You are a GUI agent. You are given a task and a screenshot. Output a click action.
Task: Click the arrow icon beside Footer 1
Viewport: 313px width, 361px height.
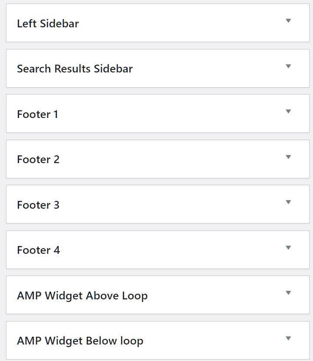(288, 112)
